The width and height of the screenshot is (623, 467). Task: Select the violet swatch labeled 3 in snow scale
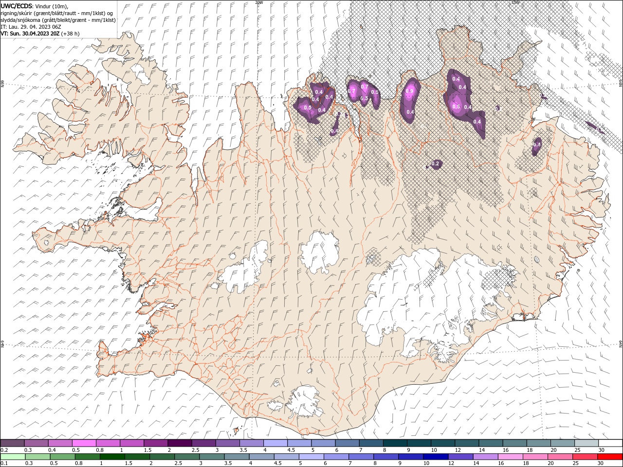227,443
